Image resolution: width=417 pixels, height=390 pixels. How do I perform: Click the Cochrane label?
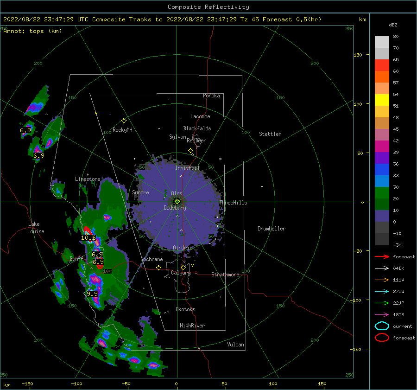click(152, 259)
